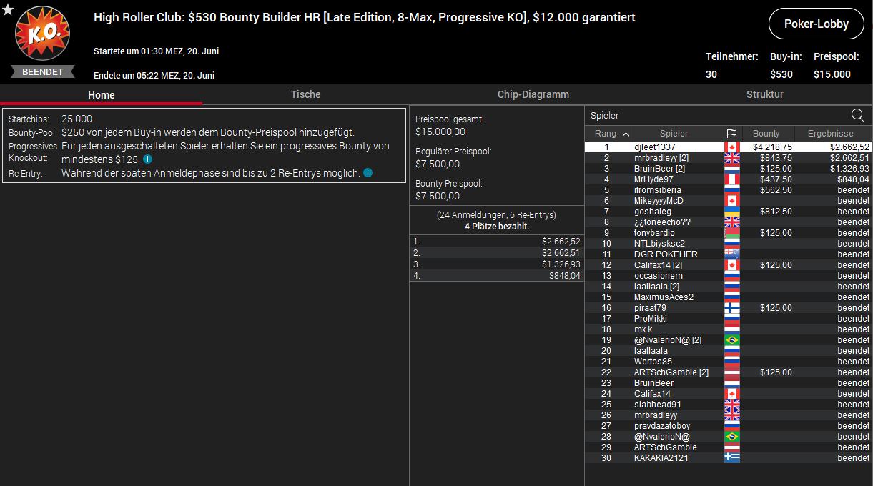Click the flag column header icon

[731, 134]
